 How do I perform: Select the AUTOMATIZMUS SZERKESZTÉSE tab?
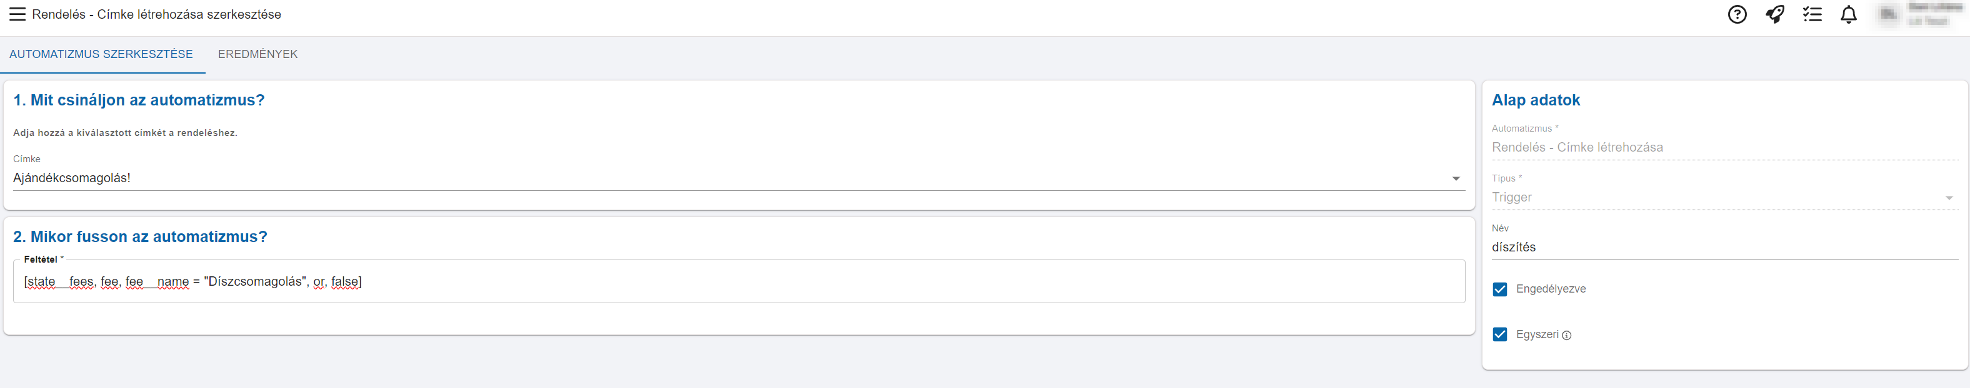pos(101,54)
